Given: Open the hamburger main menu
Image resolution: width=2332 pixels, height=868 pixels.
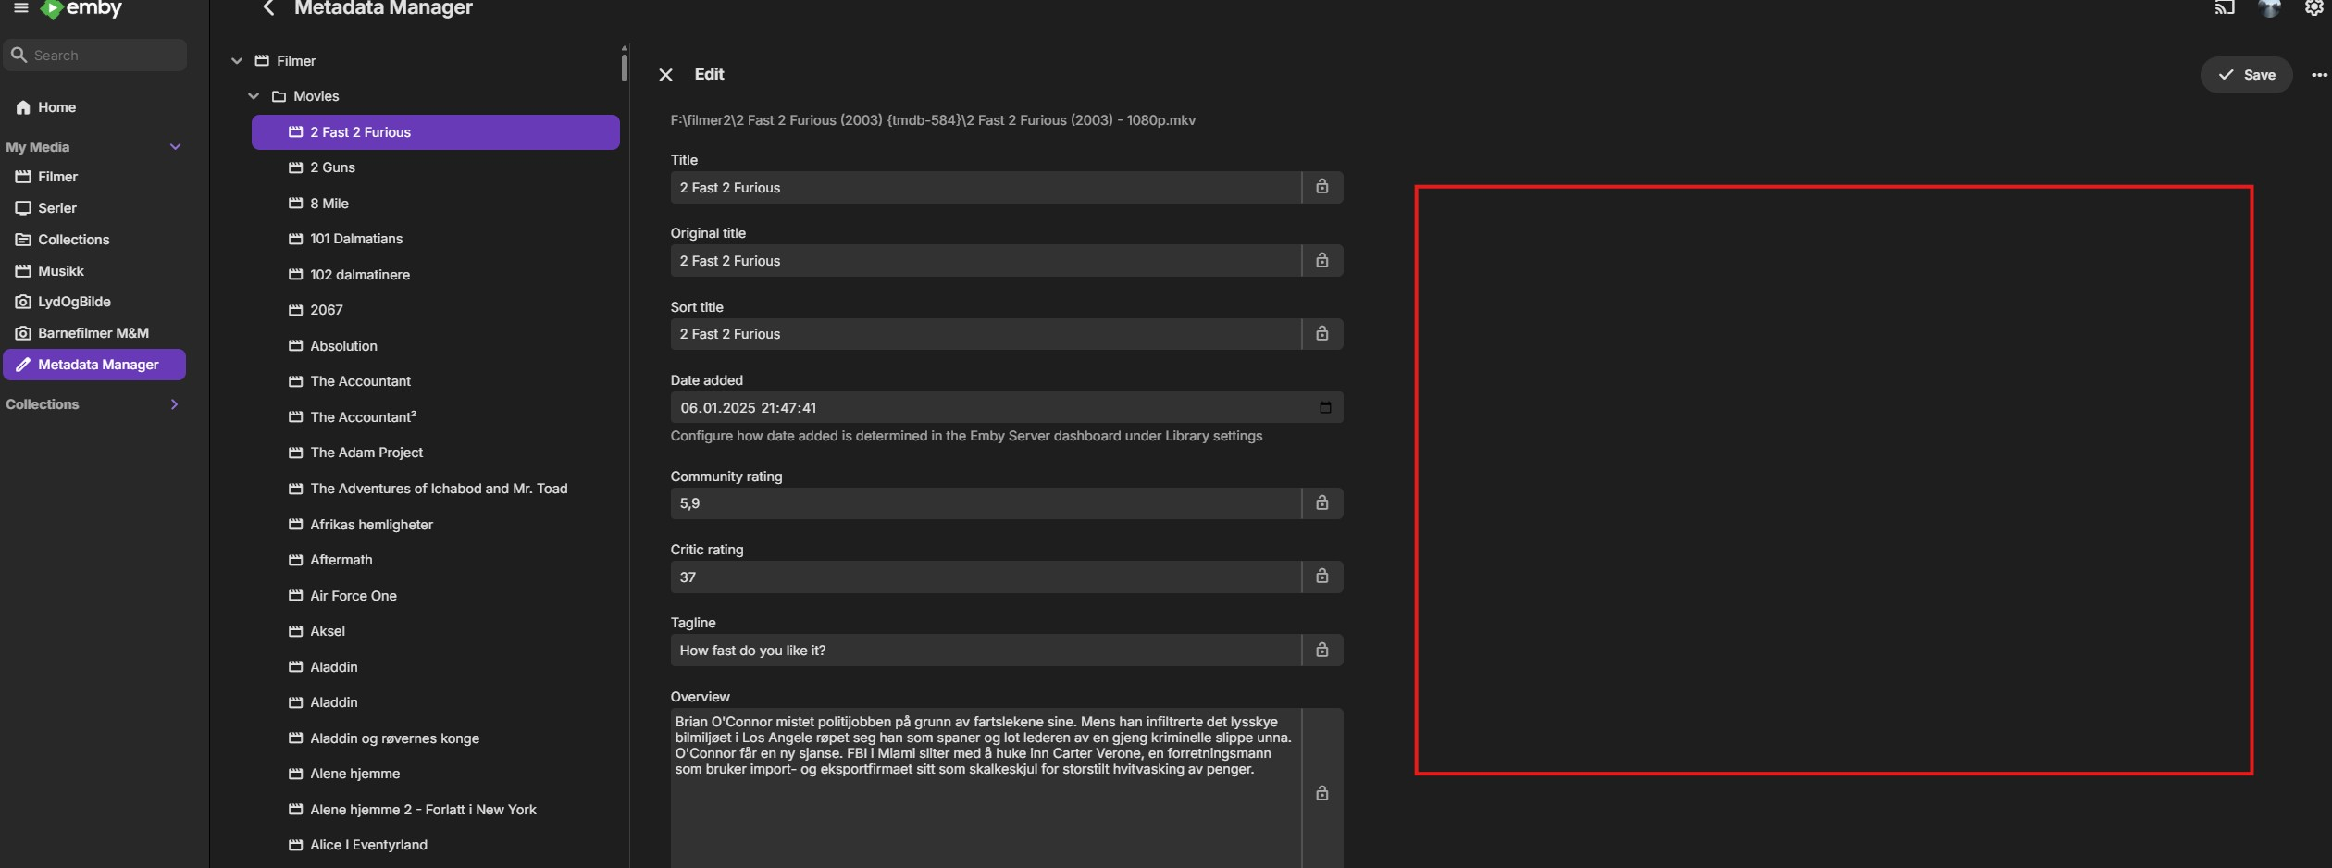Looking at the screenshot, I should point(20,8).
